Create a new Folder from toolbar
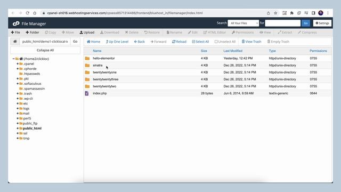 click(33, 32)
